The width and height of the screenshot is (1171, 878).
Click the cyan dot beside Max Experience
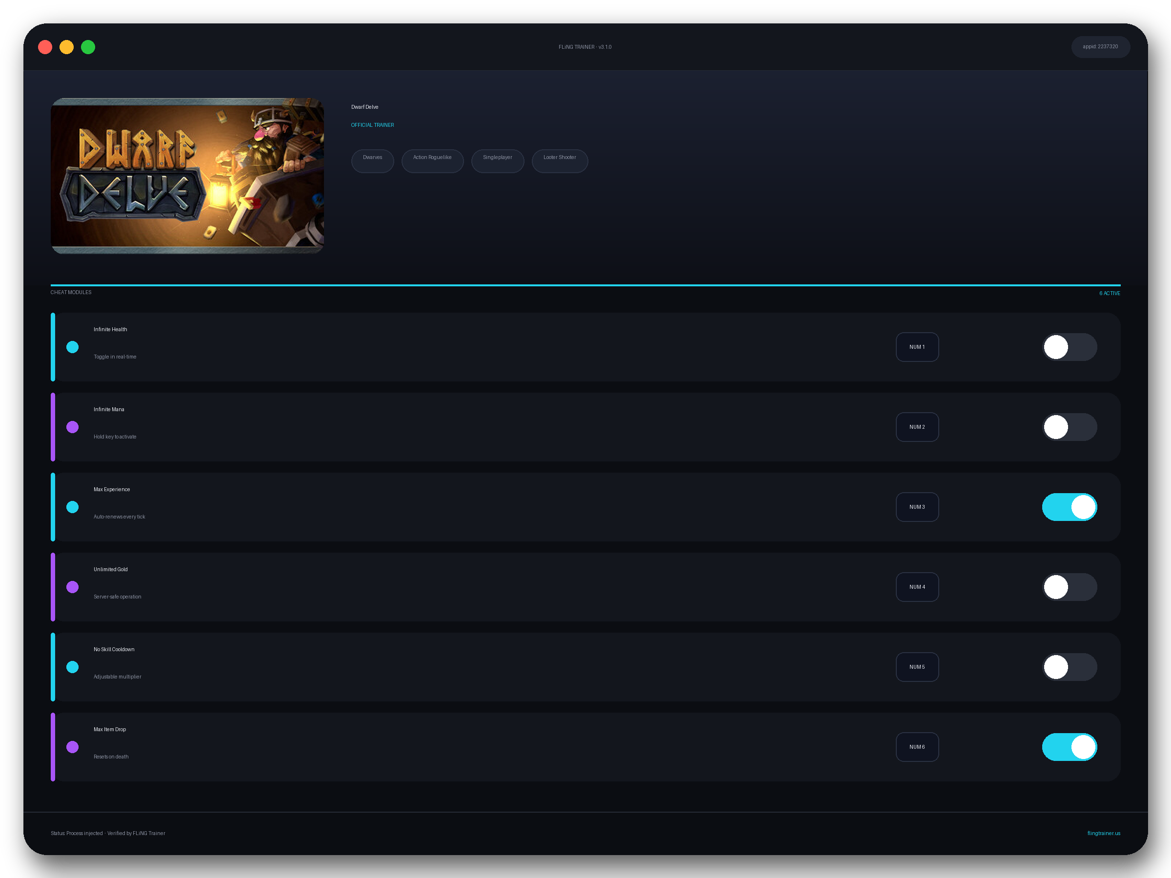(73, 507)
